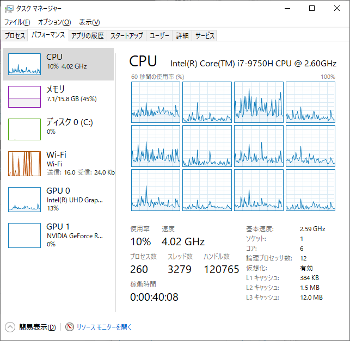Click the busiest core graph with tall spikes

point(259,102)
